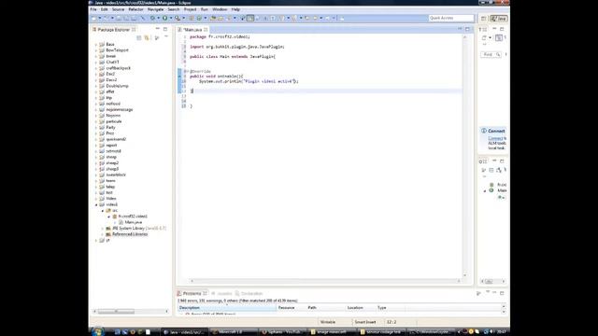Open the New button dropdown arrow

pyautogui.click(x=100, y=18)
